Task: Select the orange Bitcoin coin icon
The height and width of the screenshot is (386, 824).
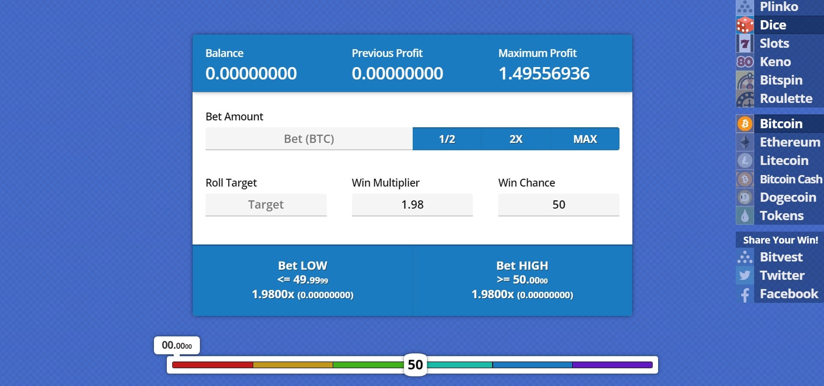Action: 745,124
